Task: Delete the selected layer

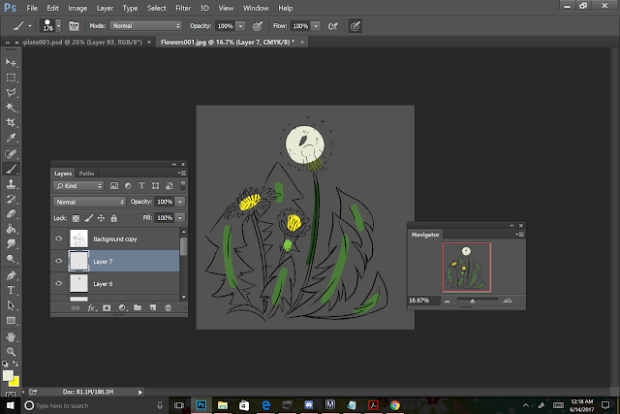Action: (x=168, y=307)
